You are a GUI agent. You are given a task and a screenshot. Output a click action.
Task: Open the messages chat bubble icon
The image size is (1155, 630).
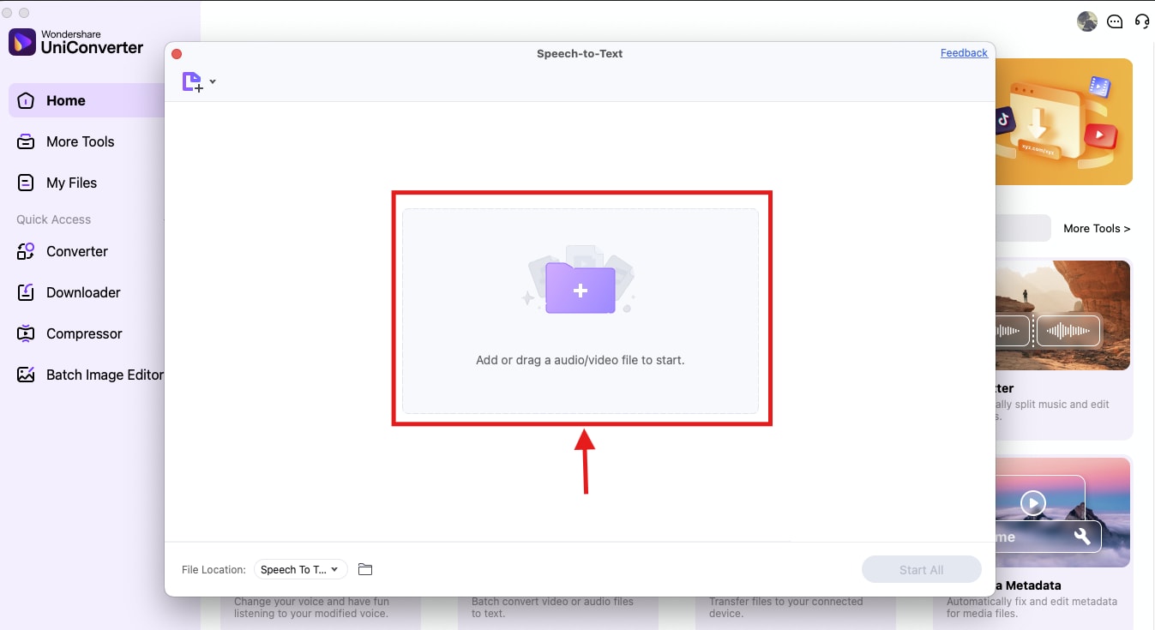pos(1115,21)
